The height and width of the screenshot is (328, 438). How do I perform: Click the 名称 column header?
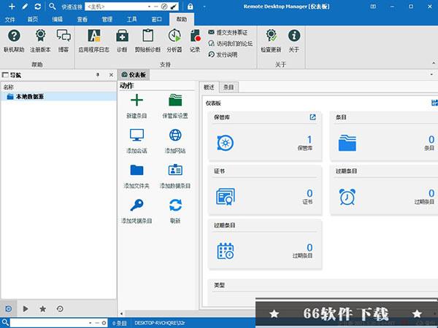pos(8,87)
